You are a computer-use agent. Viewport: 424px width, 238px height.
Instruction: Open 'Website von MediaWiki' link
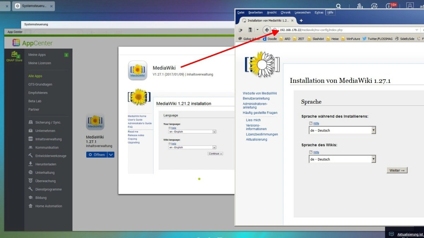(260, 93)
